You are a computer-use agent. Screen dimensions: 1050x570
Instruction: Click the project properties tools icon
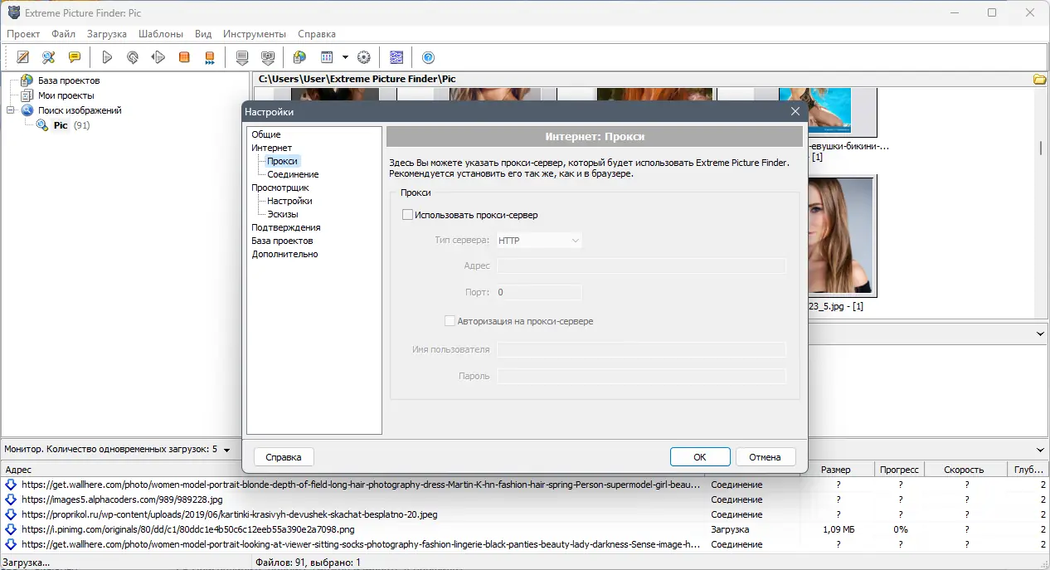coord(49,57)
